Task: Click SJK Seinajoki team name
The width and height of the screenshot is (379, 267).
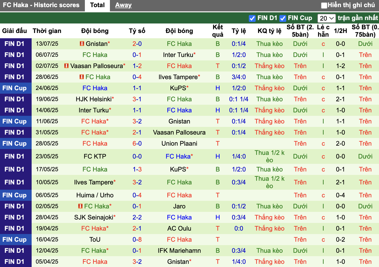Action: 94,217
